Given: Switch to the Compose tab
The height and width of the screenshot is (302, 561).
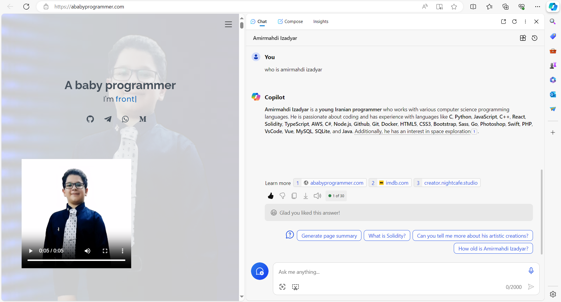Looking at the screenshot, I should click(290, 22).
